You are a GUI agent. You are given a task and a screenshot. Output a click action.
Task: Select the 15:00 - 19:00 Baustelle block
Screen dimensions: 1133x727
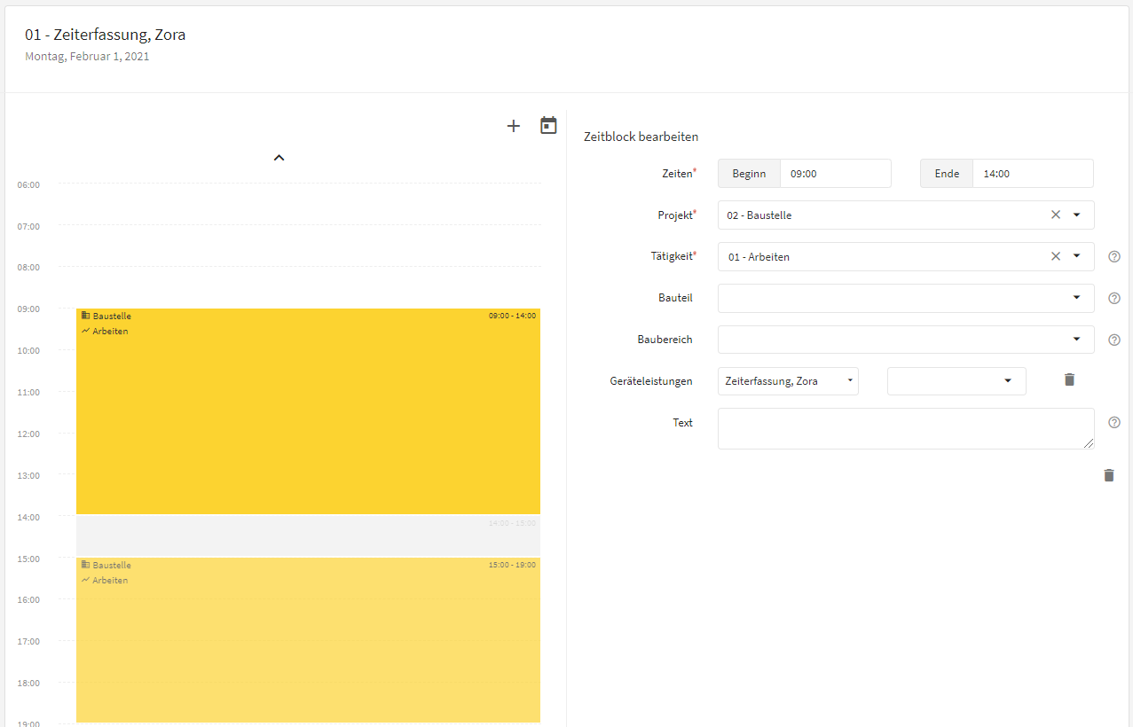coord(308,640)
